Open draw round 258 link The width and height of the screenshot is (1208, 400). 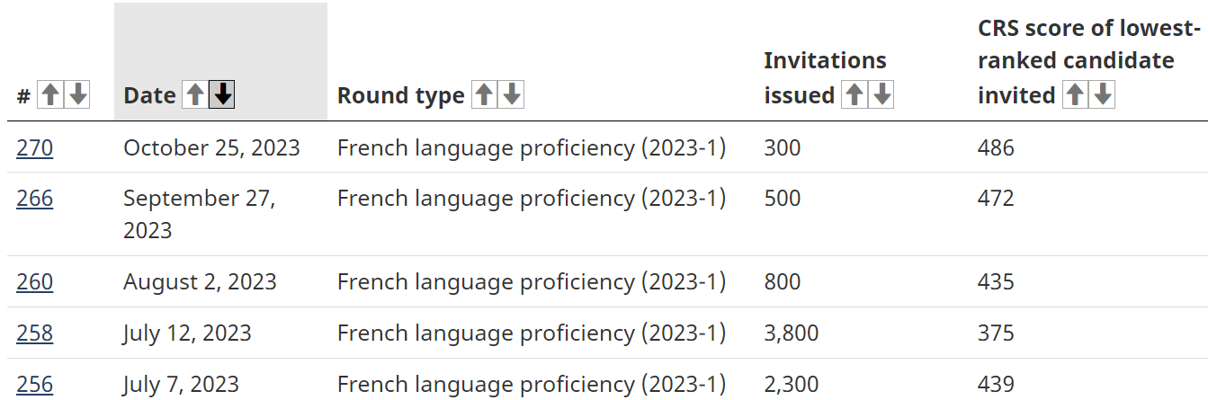pyautogui.click(x=34, y=333)
